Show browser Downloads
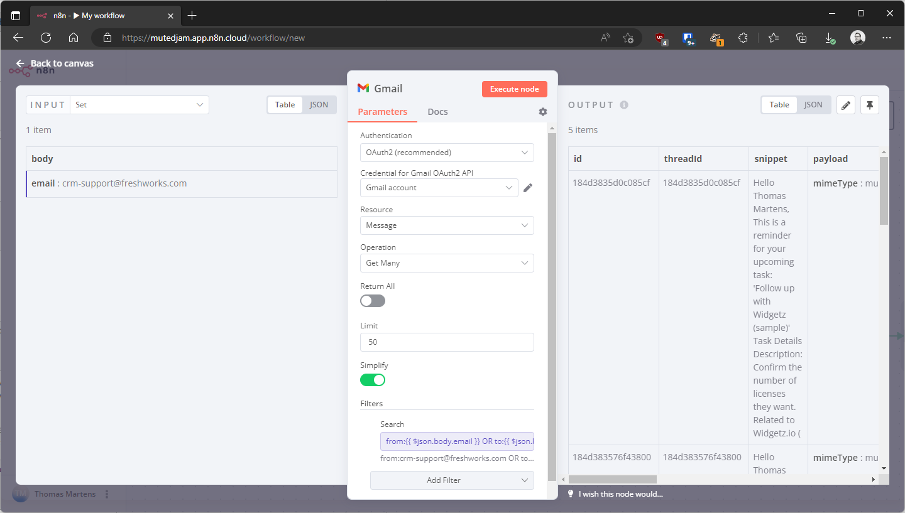Image resolution: width=905 pixels, height=513 pixels. coord(830,38)
